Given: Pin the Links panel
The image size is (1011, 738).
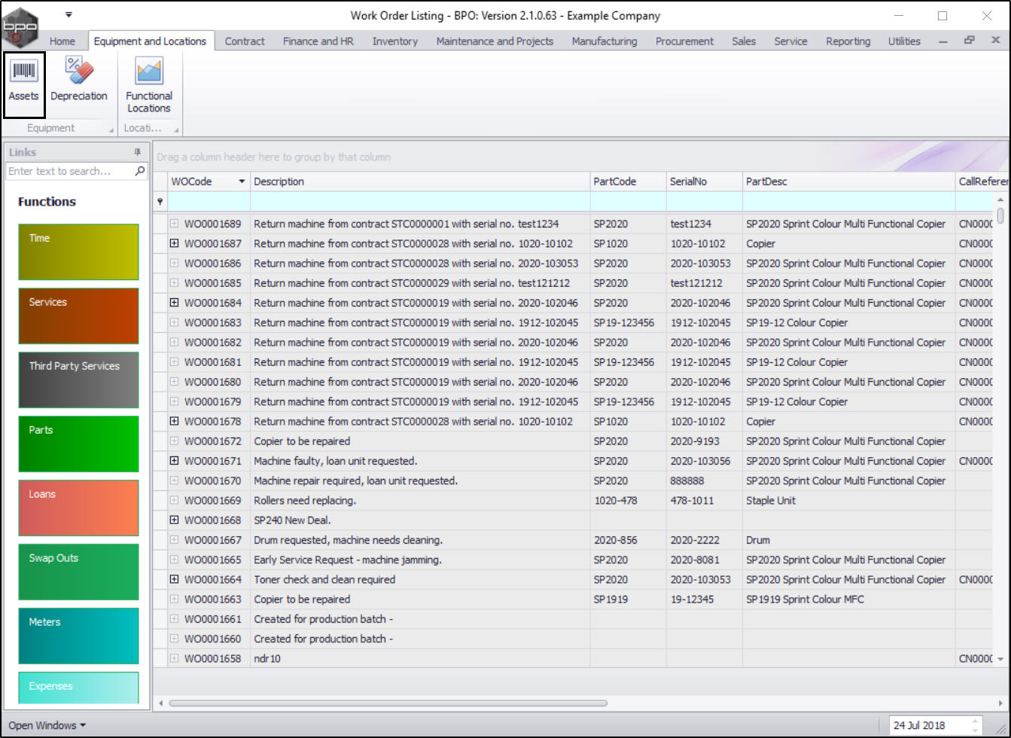Looking at the screenshot, I should [137, 152].
